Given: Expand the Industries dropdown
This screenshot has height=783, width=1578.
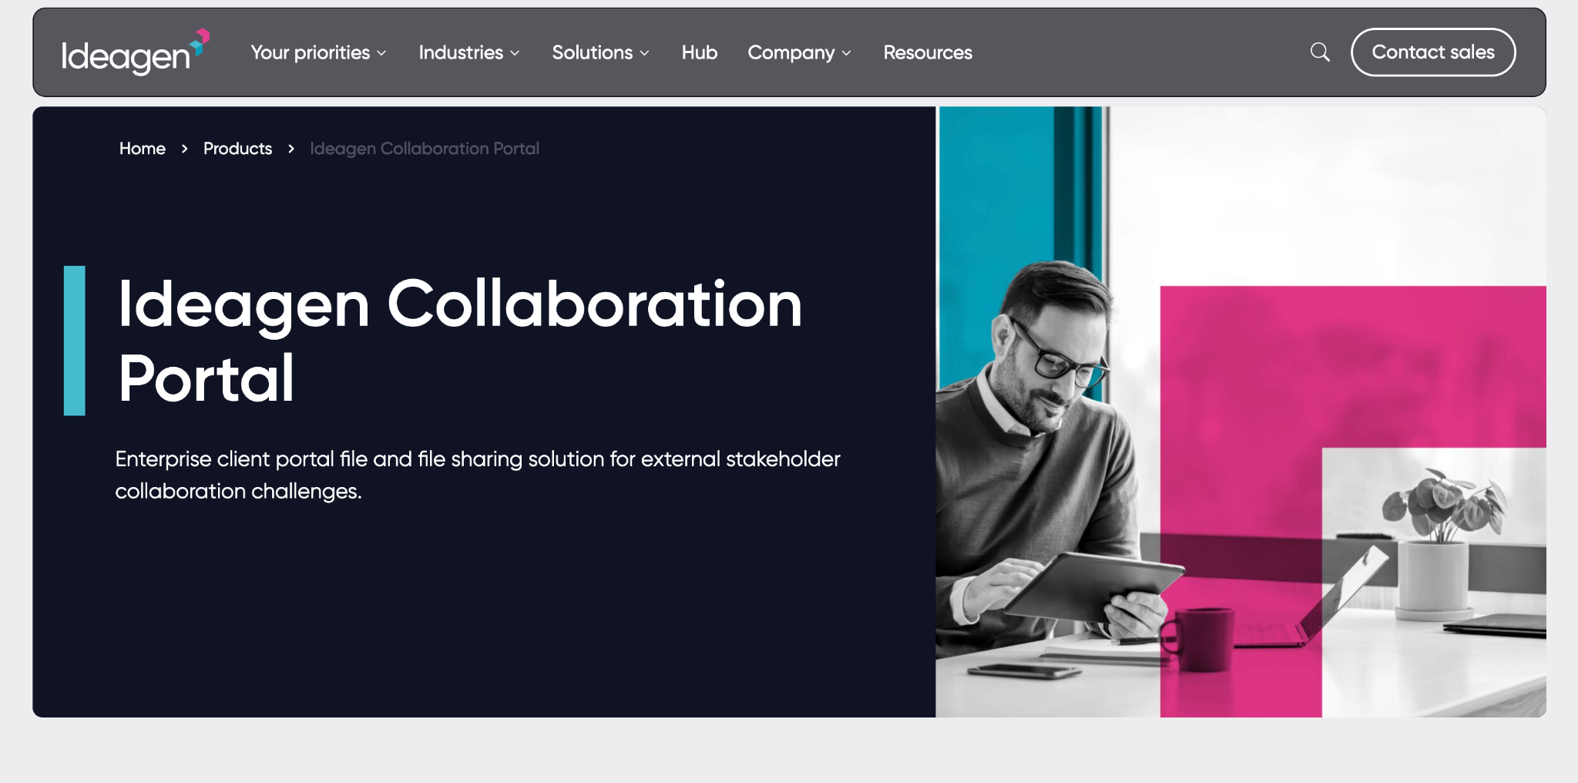Looking at the screenshot, I should [x=469, y=52].
